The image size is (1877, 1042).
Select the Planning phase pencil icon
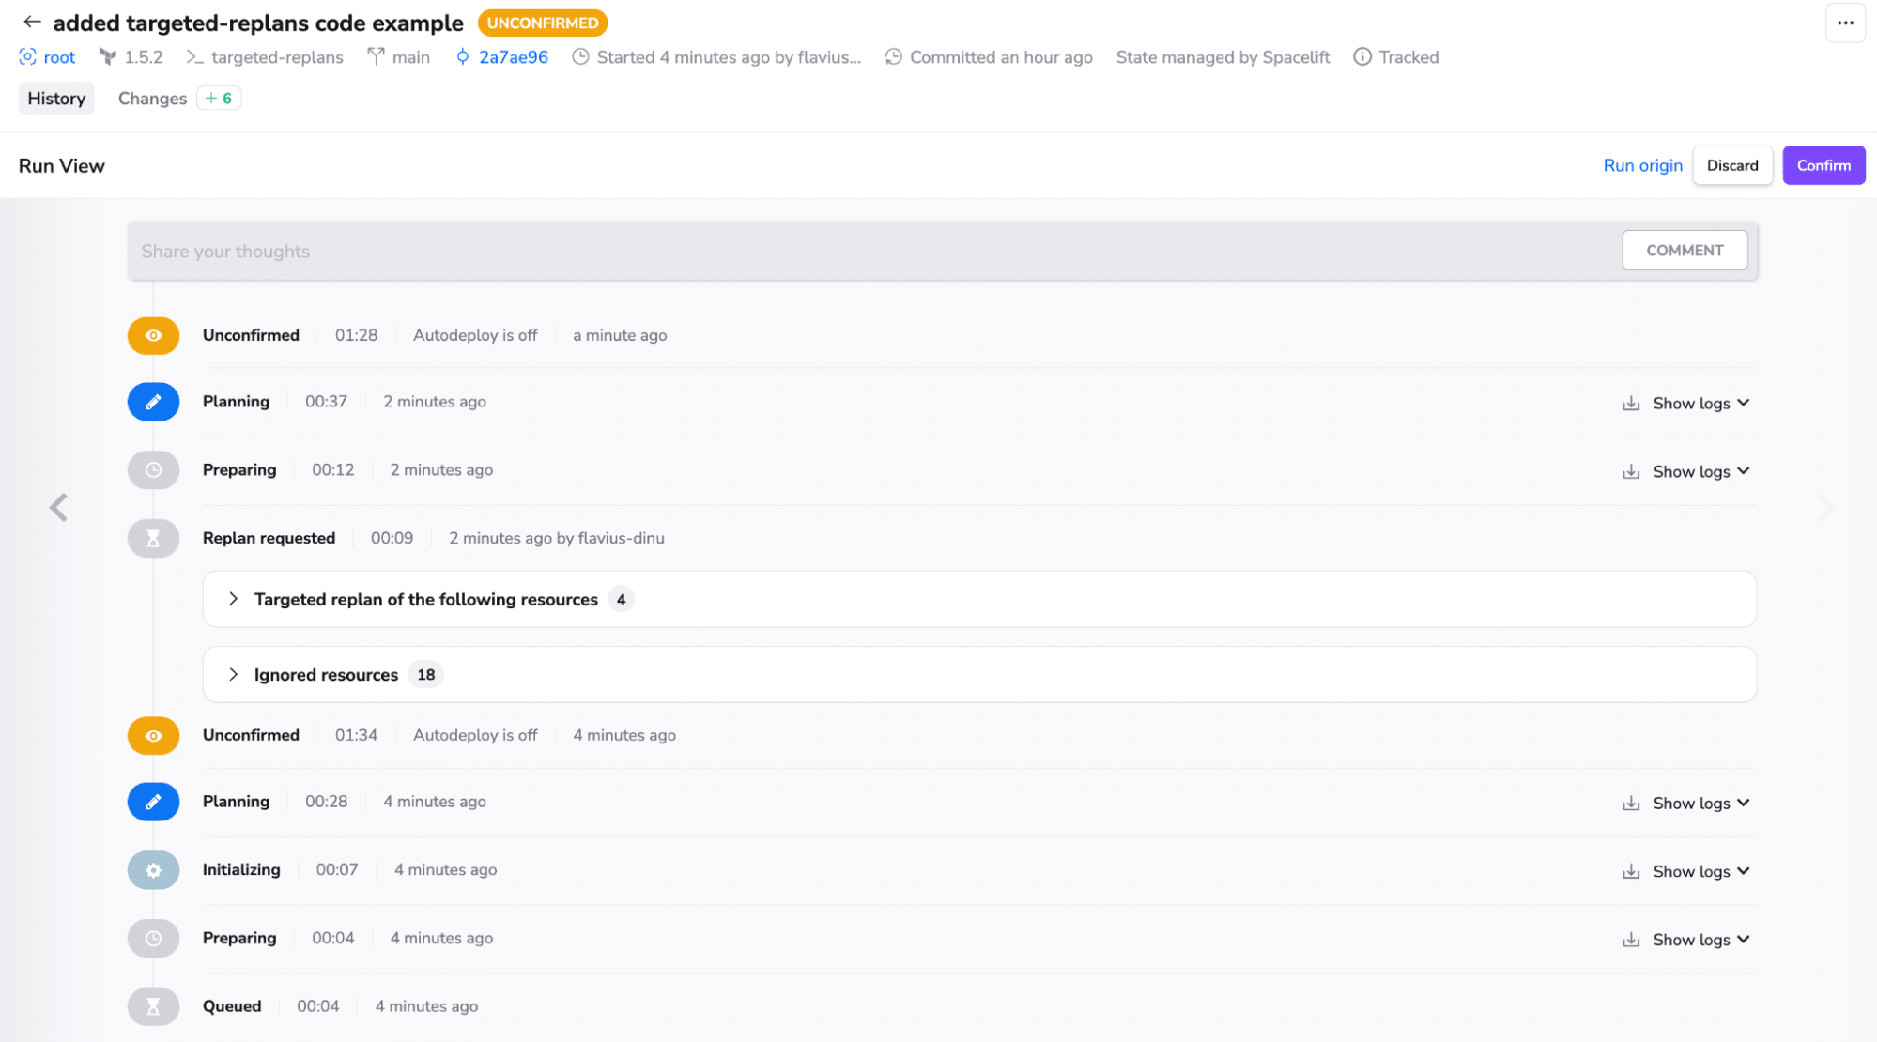click(153, 401)
